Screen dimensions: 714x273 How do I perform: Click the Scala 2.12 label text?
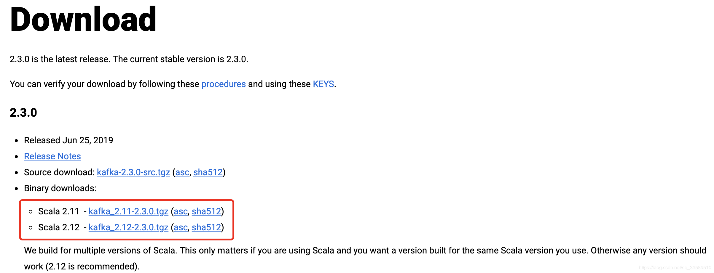tap(59, 227)
